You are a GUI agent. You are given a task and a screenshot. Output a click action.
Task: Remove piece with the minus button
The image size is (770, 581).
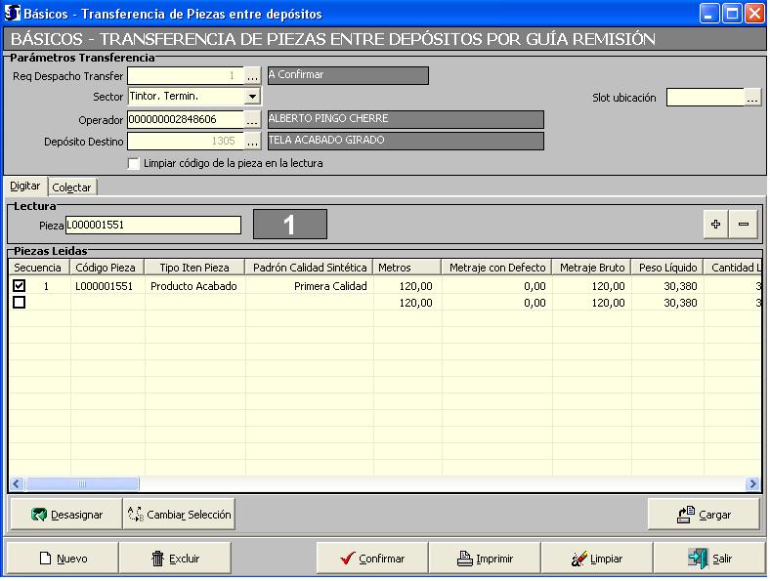744,225
